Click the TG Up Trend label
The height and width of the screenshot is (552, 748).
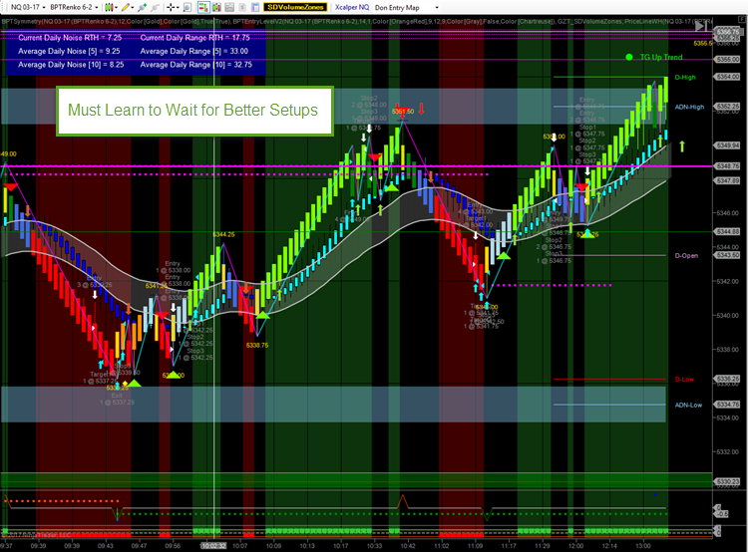tap(660, 57)
